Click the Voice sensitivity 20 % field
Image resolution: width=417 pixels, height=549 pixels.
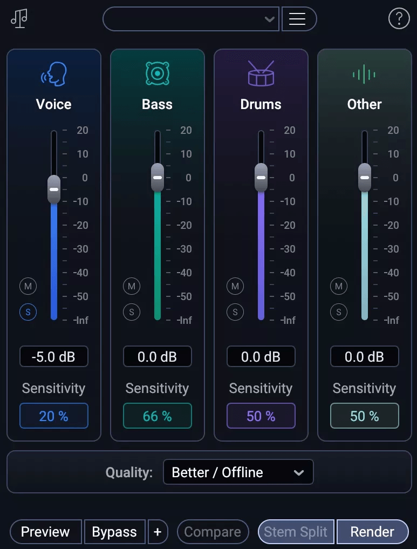[54, 416]
